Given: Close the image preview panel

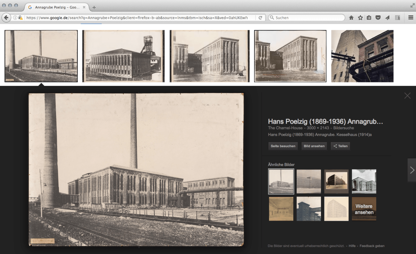Looking at the screenshot, I should pyautogui.click(x=407, y=96).
